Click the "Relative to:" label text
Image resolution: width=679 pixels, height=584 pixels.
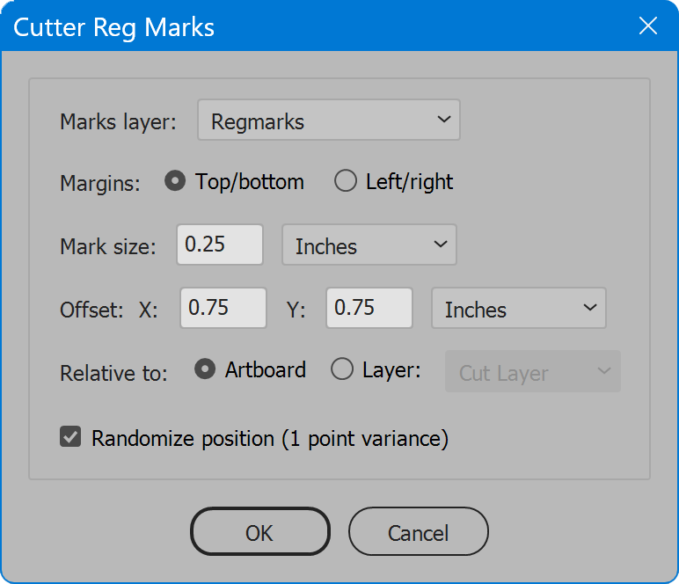point(113,373)
